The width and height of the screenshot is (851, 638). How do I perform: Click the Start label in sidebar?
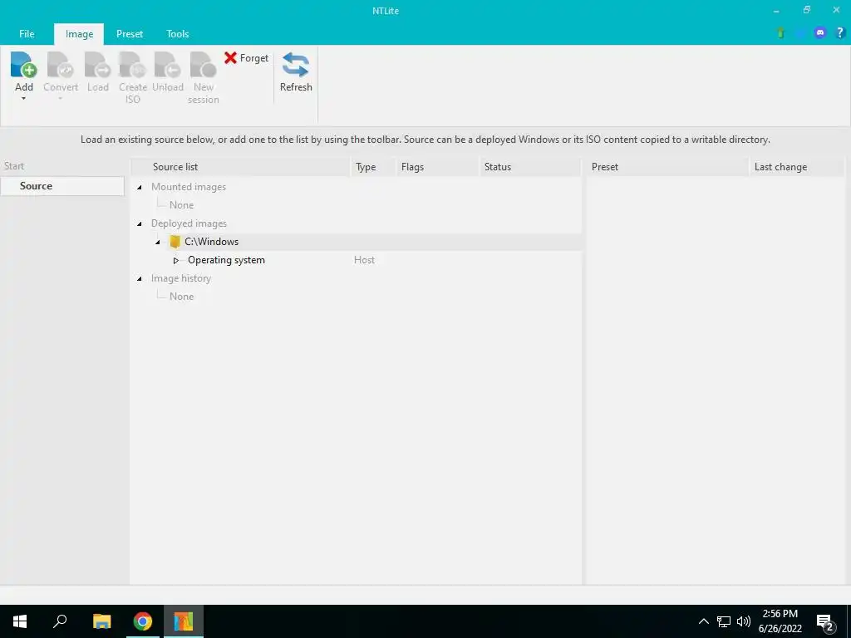point(14,166)
